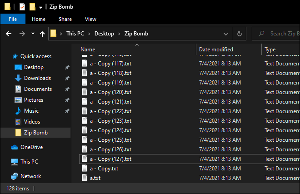Go back with the Back arrow
Image resolution: width=300 pixels, height=194 pixels.
coord(9,34)
